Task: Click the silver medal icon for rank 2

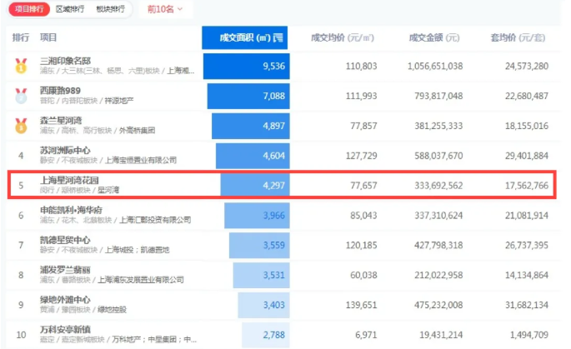Action: point(21,96)
